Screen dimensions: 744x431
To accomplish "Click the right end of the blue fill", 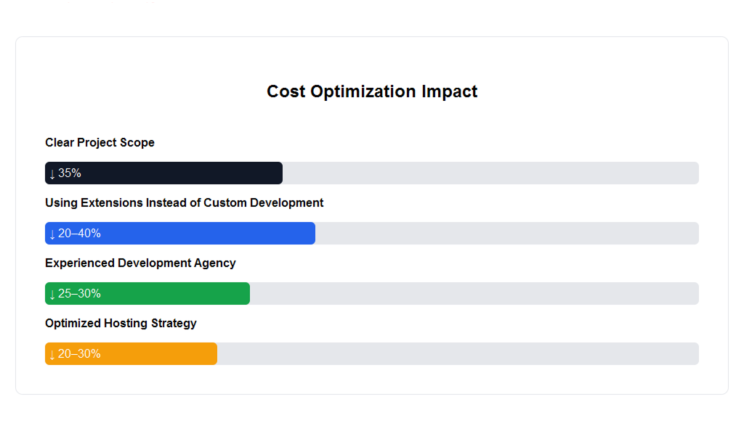I will 310,234.
